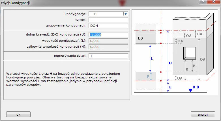Open the kondygnacja dropdown arrow
Image resolution: width=221 pixels, height=121 pixels.
click(x=126, y=14)
